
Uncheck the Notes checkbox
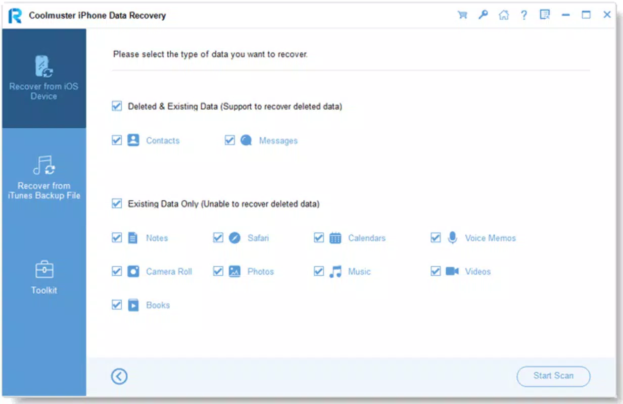(117, 237)
